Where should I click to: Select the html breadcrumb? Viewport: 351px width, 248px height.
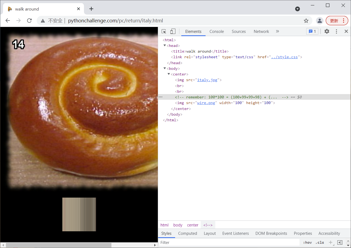[165, 225]
